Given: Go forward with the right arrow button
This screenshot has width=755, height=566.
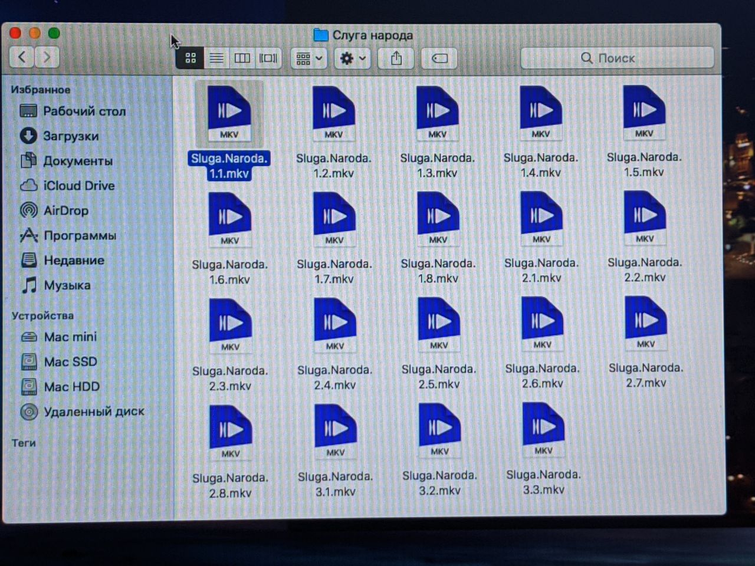Looking at the screenshot, I should (x=47, y=57).
